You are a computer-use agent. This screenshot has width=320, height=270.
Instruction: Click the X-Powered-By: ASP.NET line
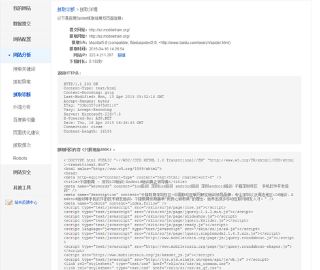coord(88,118)
